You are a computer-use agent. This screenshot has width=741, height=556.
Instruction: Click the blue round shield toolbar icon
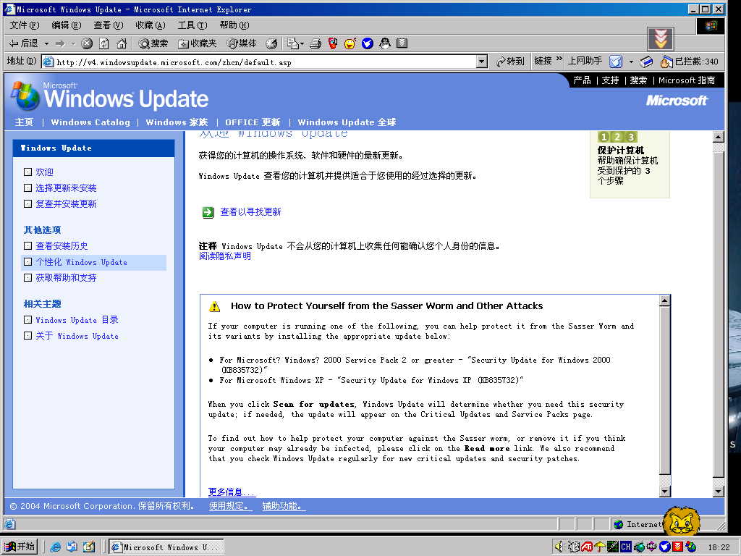tap(368, 43)
